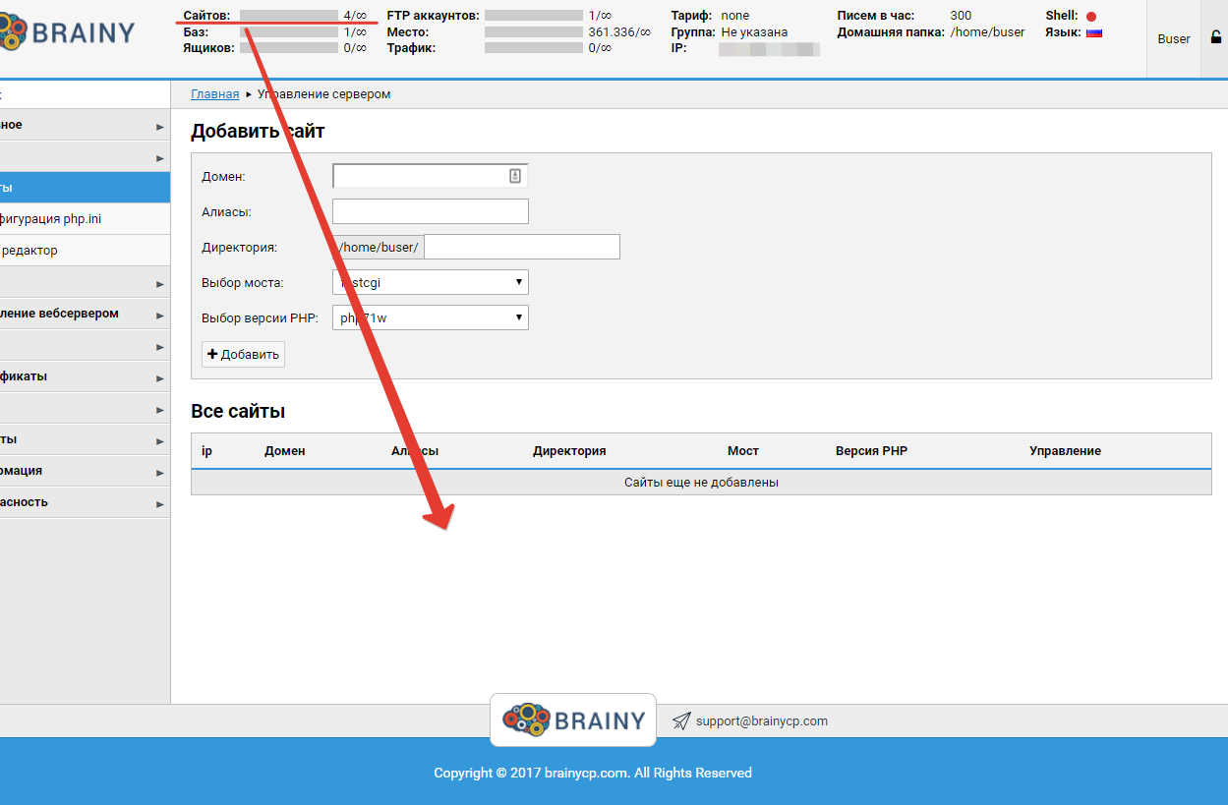Screen dimensions: 1228x805
Task: Click the Russian flag language icon
Action: pos(1093,32)
